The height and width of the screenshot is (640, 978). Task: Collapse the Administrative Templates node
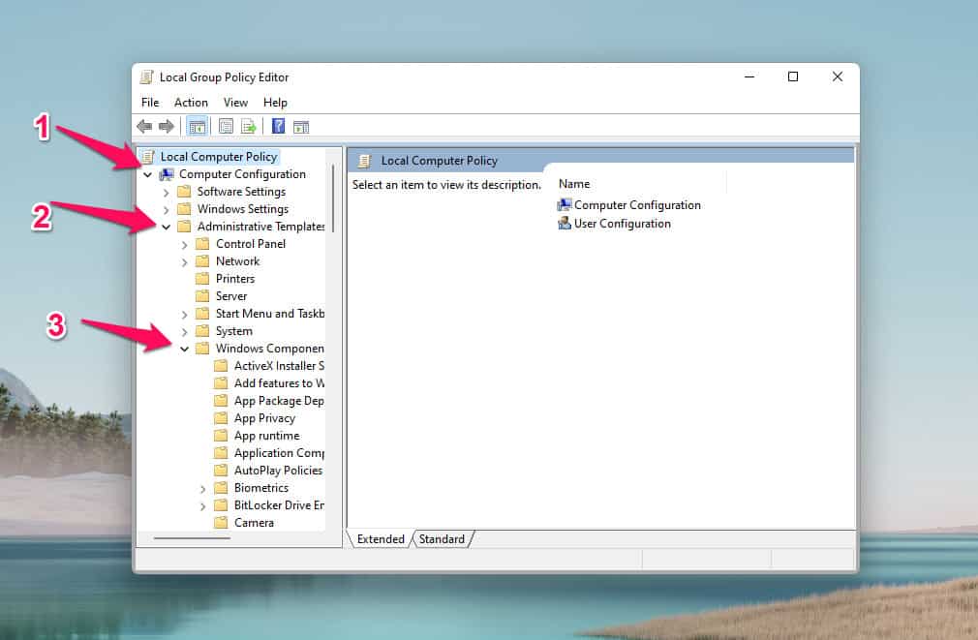[167, 227]
